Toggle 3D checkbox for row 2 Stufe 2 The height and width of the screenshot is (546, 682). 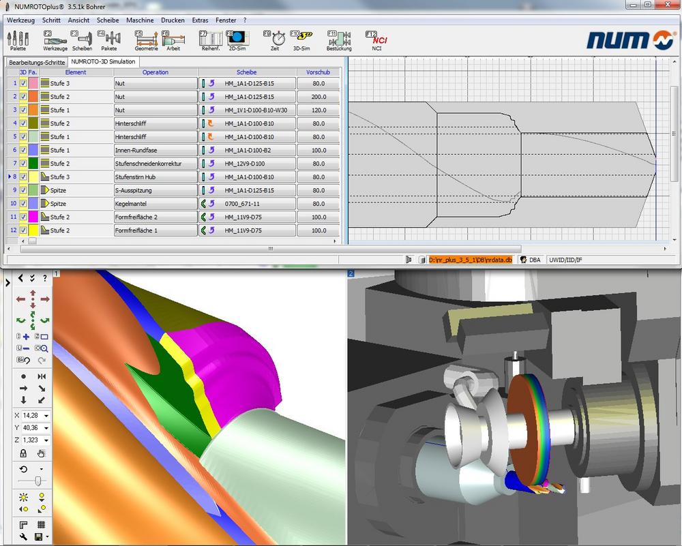tap(23, 97)
